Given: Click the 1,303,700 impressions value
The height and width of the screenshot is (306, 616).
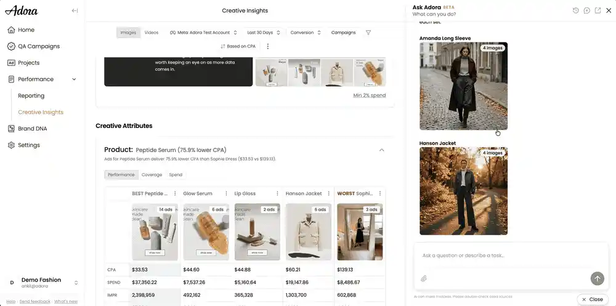Looking at the screenshot, I should pyautogui.click(x=296, y=295).
